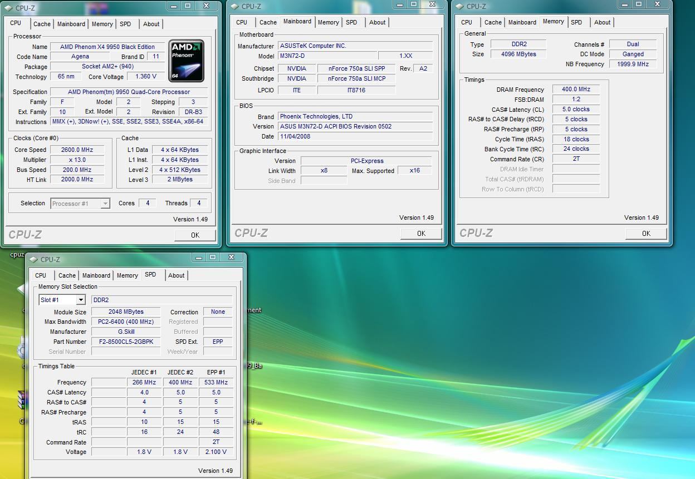Click the BIOS date 11/04/2008 value

click(x=355, y=136)
